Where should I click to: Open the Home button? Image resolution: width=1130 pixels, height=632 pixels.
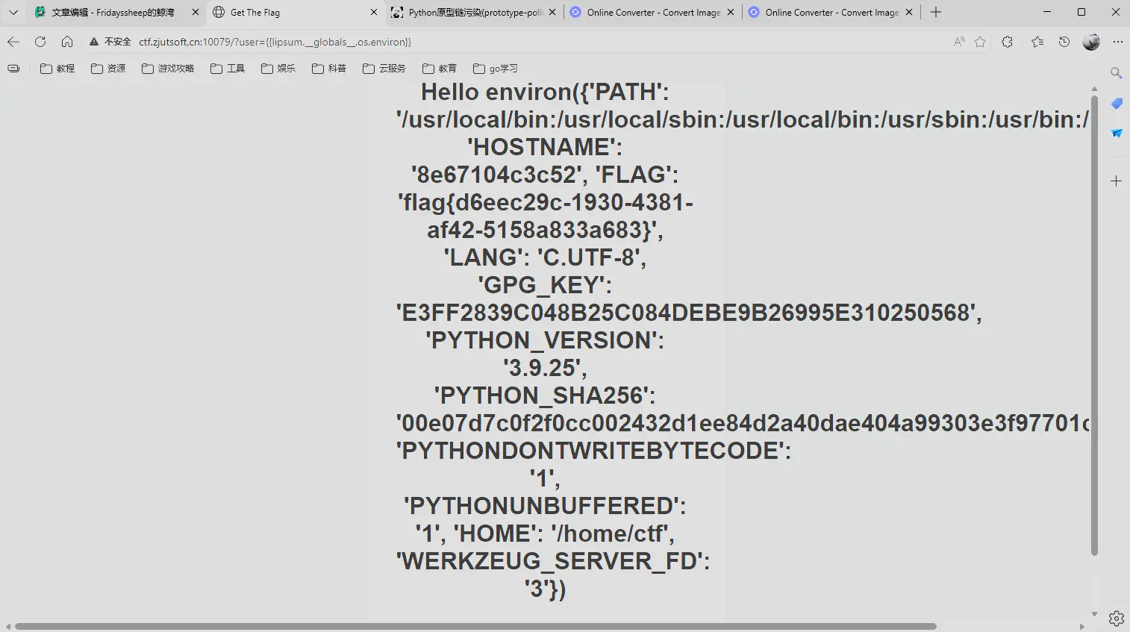point(67,42)
